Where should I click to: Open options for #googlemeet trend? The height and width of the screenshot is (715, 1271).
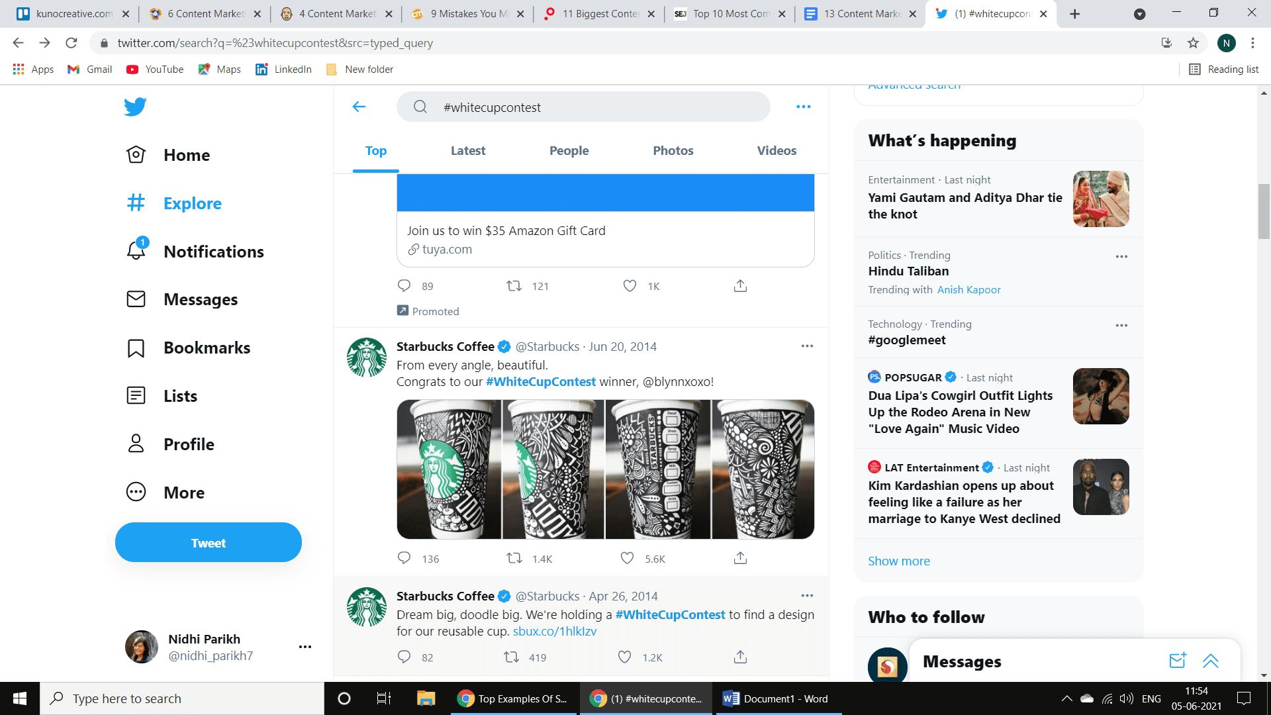(x=1121, y=326)
